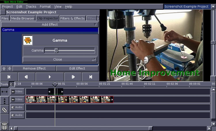Image resolution: width=216 pixels, height=131 pixels.
Task: Toggle the snapping magnet button
Action: click(x=12, y=84)
